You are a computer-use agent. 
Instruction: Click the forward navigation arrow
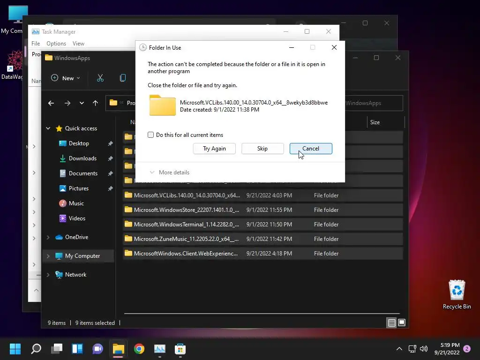[67, 103]
